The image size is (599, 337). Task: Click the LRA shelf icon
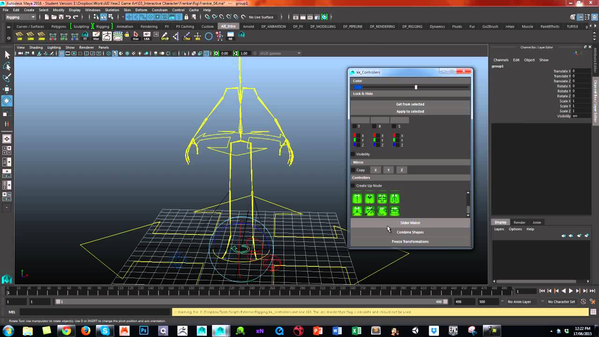click(147, 36)
